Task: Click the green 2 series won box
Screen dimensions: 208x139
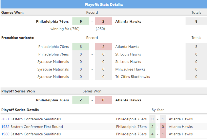Action: tap(80, 100)
